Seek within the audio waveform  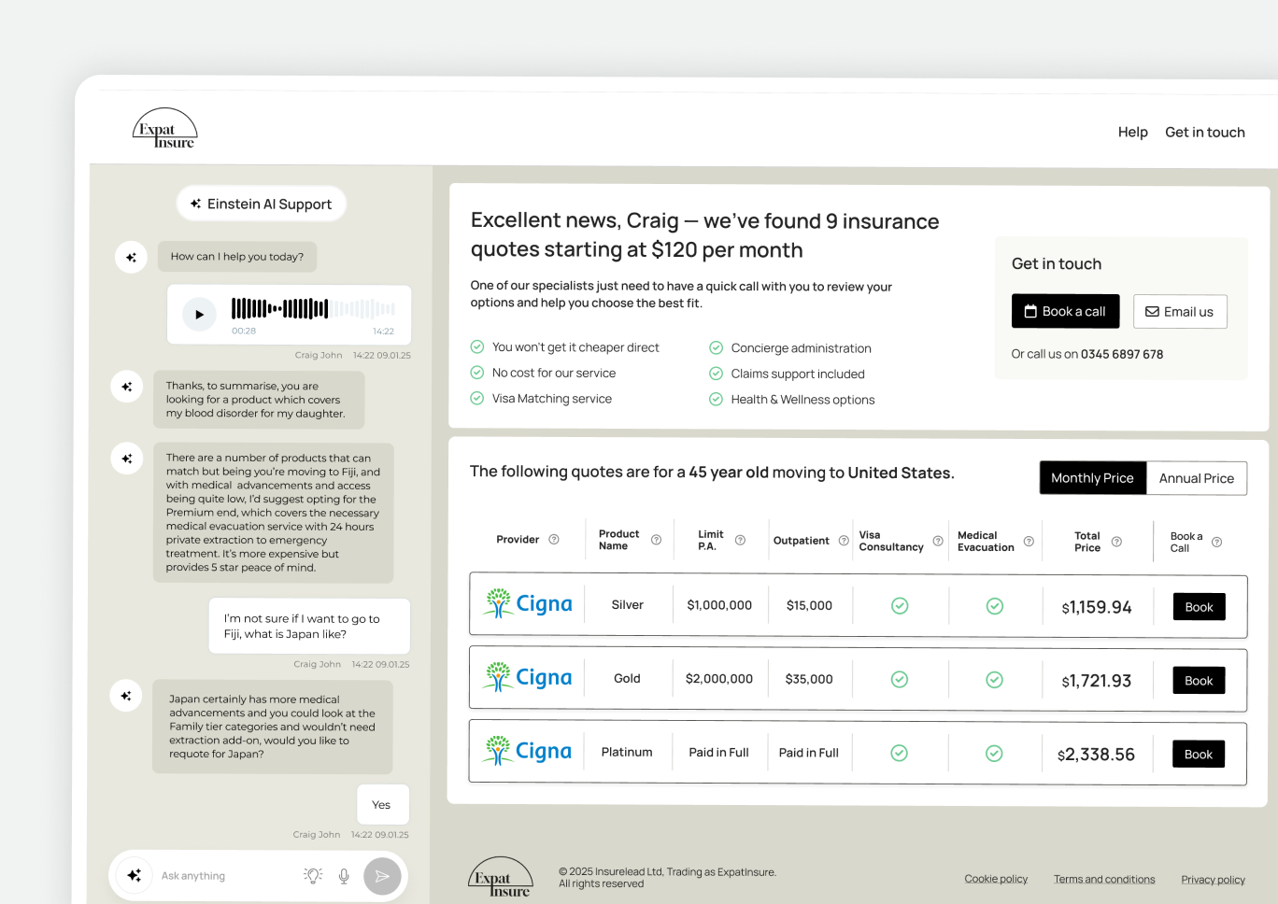(313, 309)
